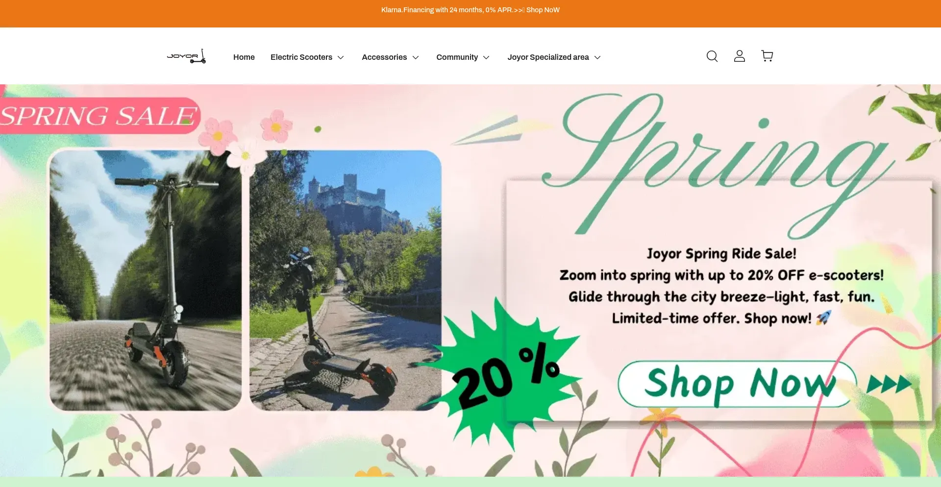Click the Shop Now banner button
The image size is (941, 487).
click(x=737, y=384)
